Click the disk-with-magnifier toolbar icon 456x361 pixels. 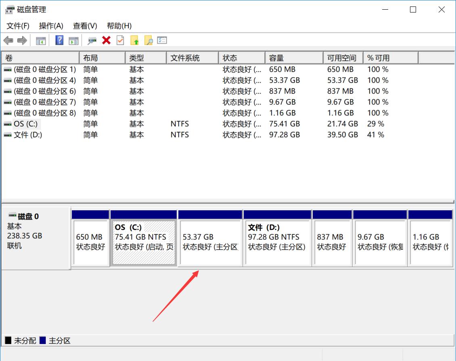(92, 40)
